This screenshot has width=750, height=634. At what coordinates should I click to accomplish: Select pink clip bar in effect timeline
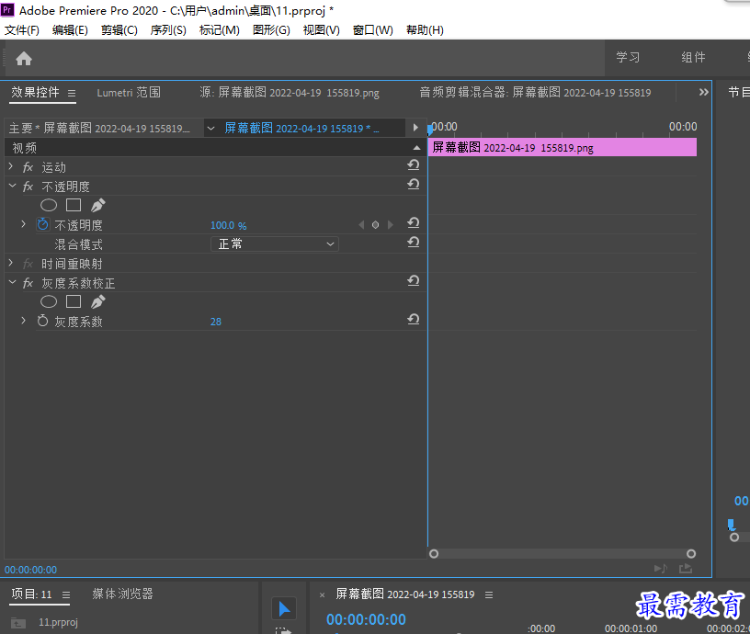pos(562,147)
